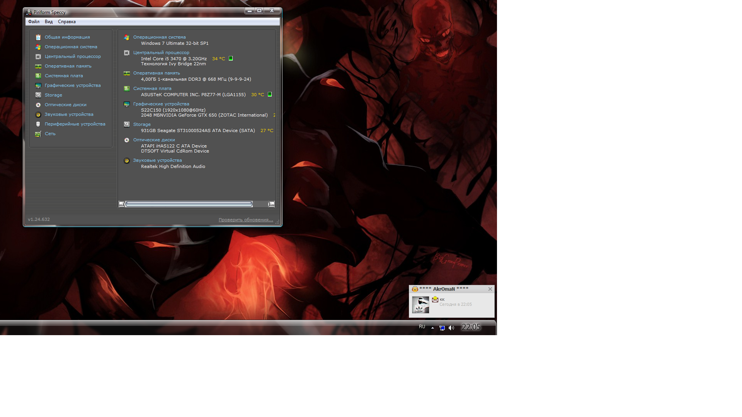
Task: Click the network icon in system tray
Action: coord(442,328)
